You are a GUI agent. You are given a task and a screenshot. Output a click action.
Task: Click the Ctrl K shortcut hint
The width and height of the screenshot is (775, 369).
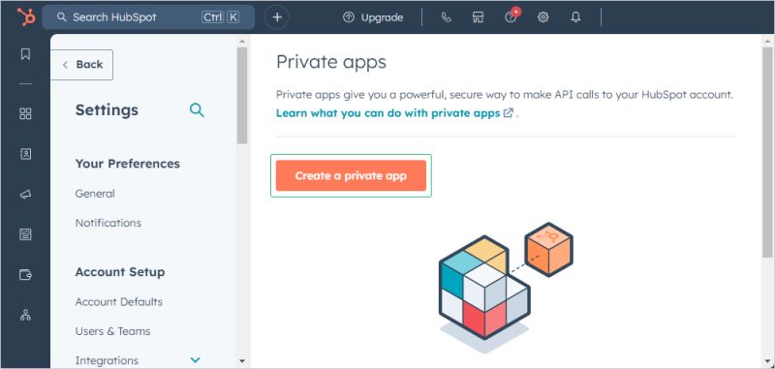(221, 17)
